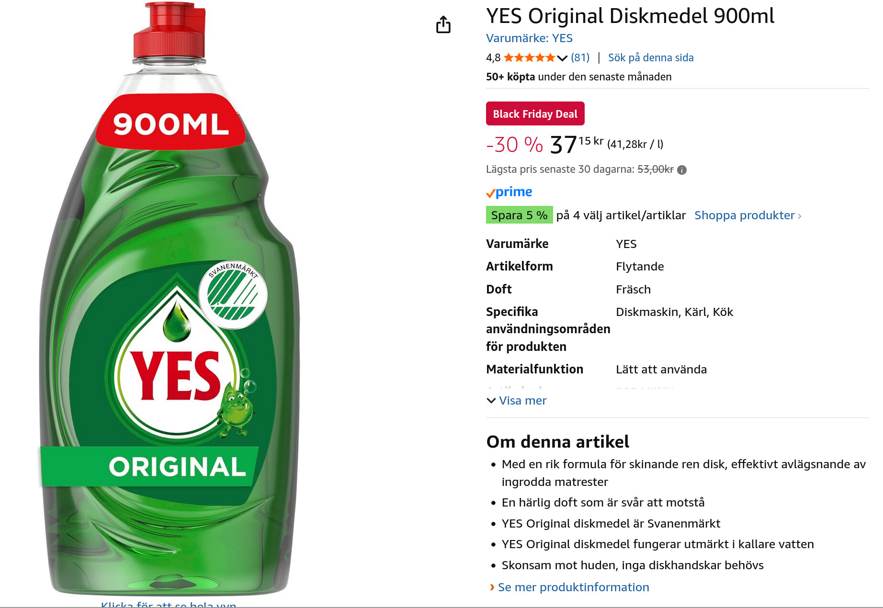Click the share icon beside product image

[x=443, y=24]
